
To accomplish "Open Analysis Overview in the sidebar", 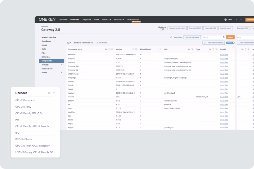I will (49, 37).
